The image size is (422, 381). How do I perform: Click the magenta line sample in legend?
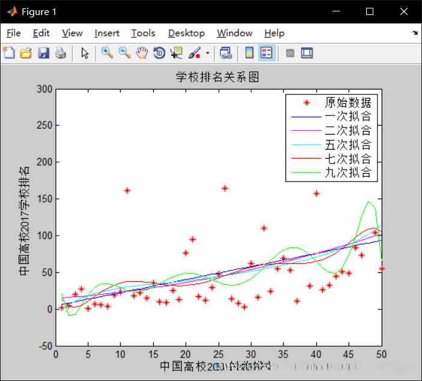306,130
